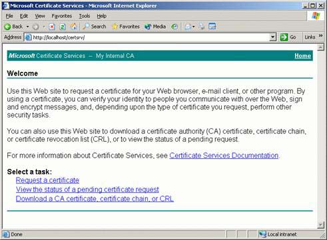The image size is (327, 240).
Task: Click the Forward arrow button
Action: [36, 27]
